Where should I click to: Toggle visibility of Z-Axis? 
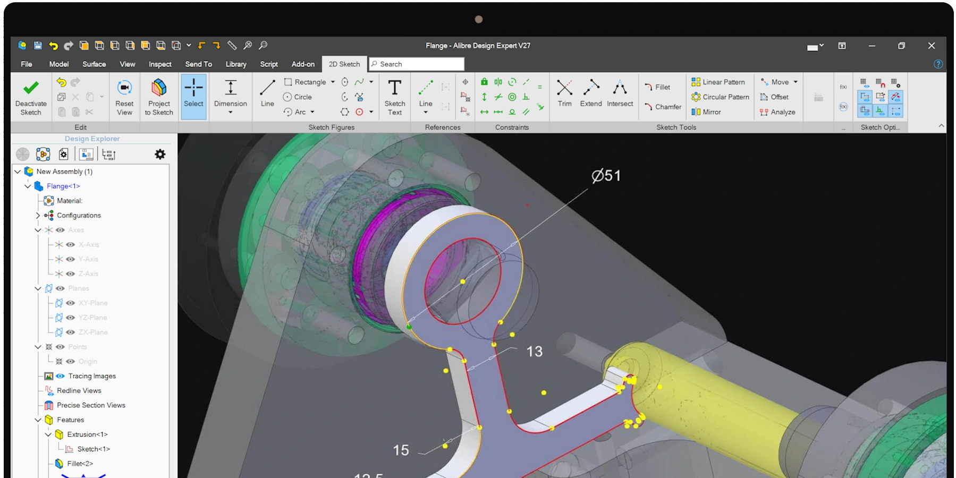70,274
